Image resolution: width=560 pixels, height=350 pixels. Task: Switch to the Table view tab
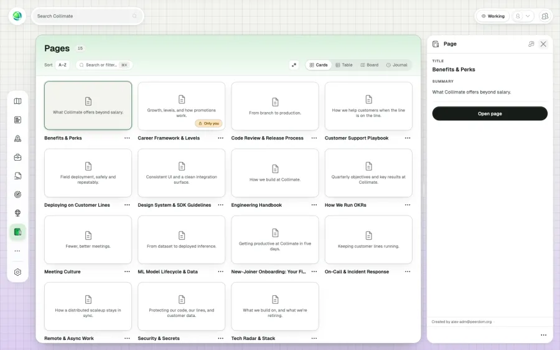point(344,65)
